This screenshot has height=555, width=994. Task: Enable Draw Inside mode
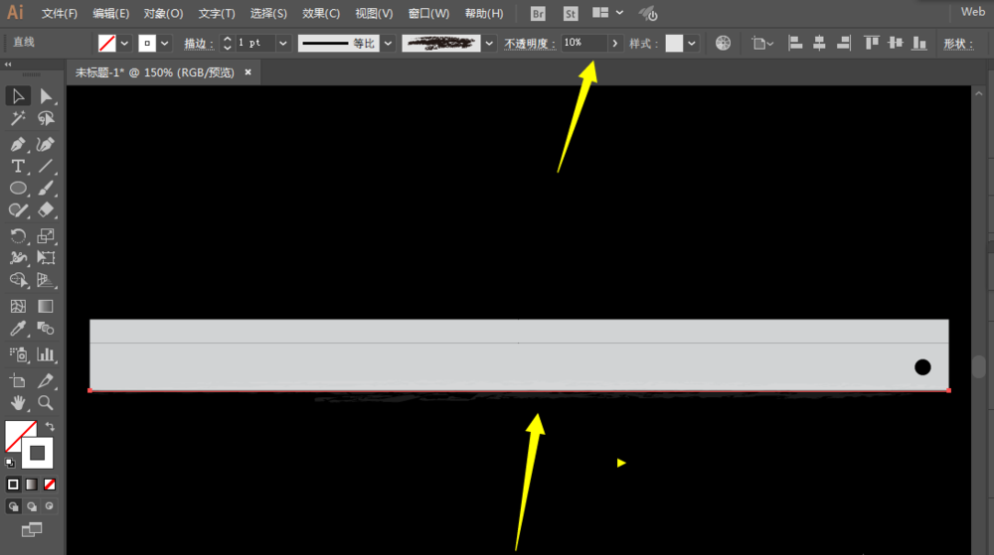pos(49,506)
